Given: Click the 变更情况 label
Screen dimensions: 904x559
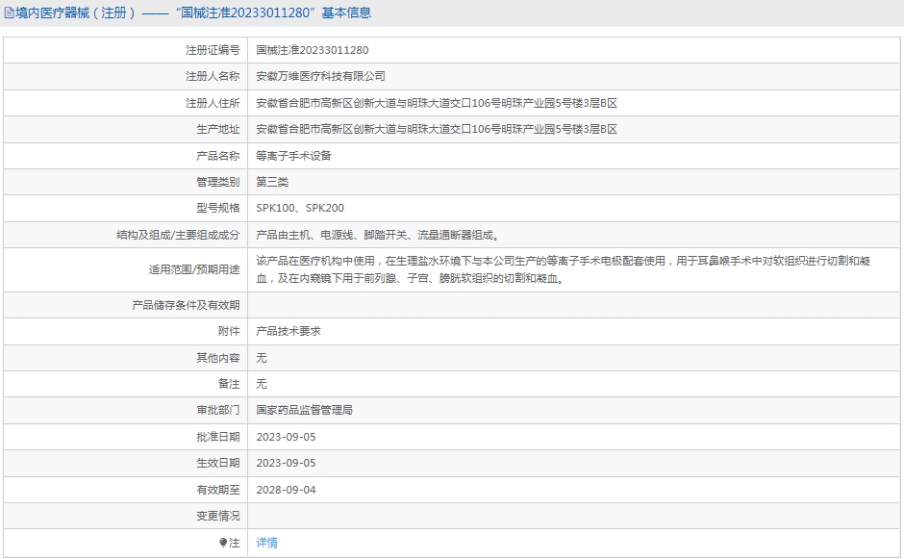Looking at the screenshot, I should [x=218, y=516].
